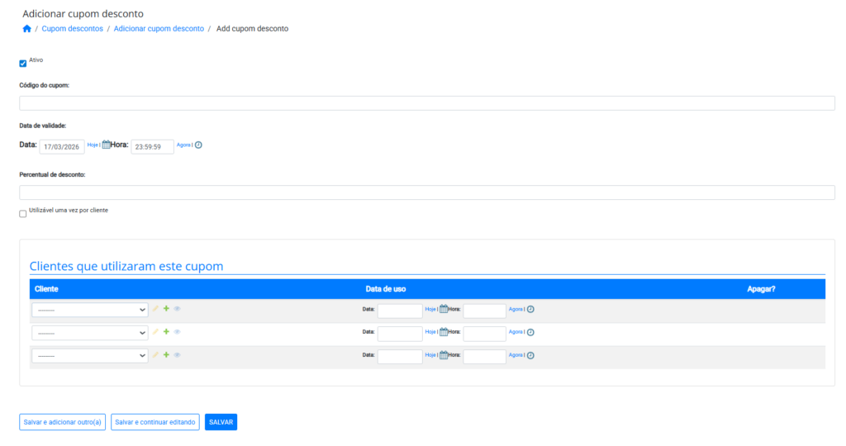Expand the first Cliente dropdown
This screenshot has width=846, height=446.
click(90, 310)
